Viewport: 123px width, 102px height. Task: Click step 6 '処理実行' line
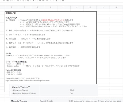(x=23, y=47)
